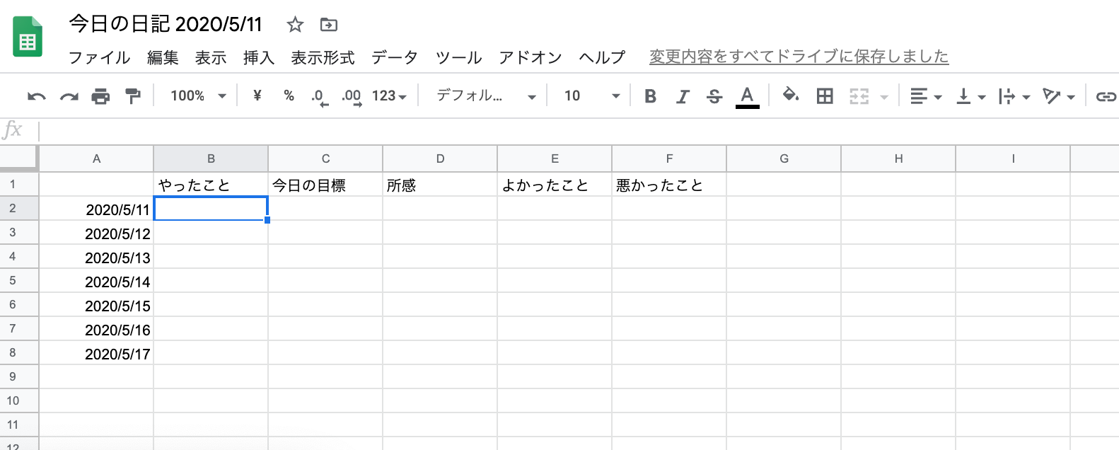This screenshot has height=450, width=1119.
Task: Open the fill color paint bucket
Action: 790,95
